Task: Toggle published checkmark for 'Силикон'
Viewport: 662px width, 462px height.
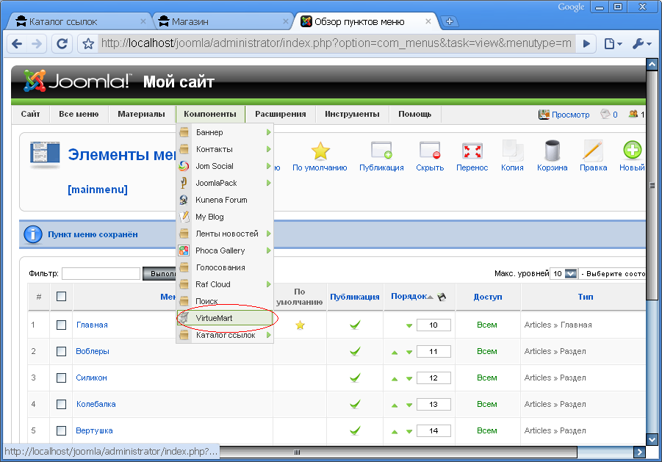Action: pyautogui.click(x=355, y=378)
